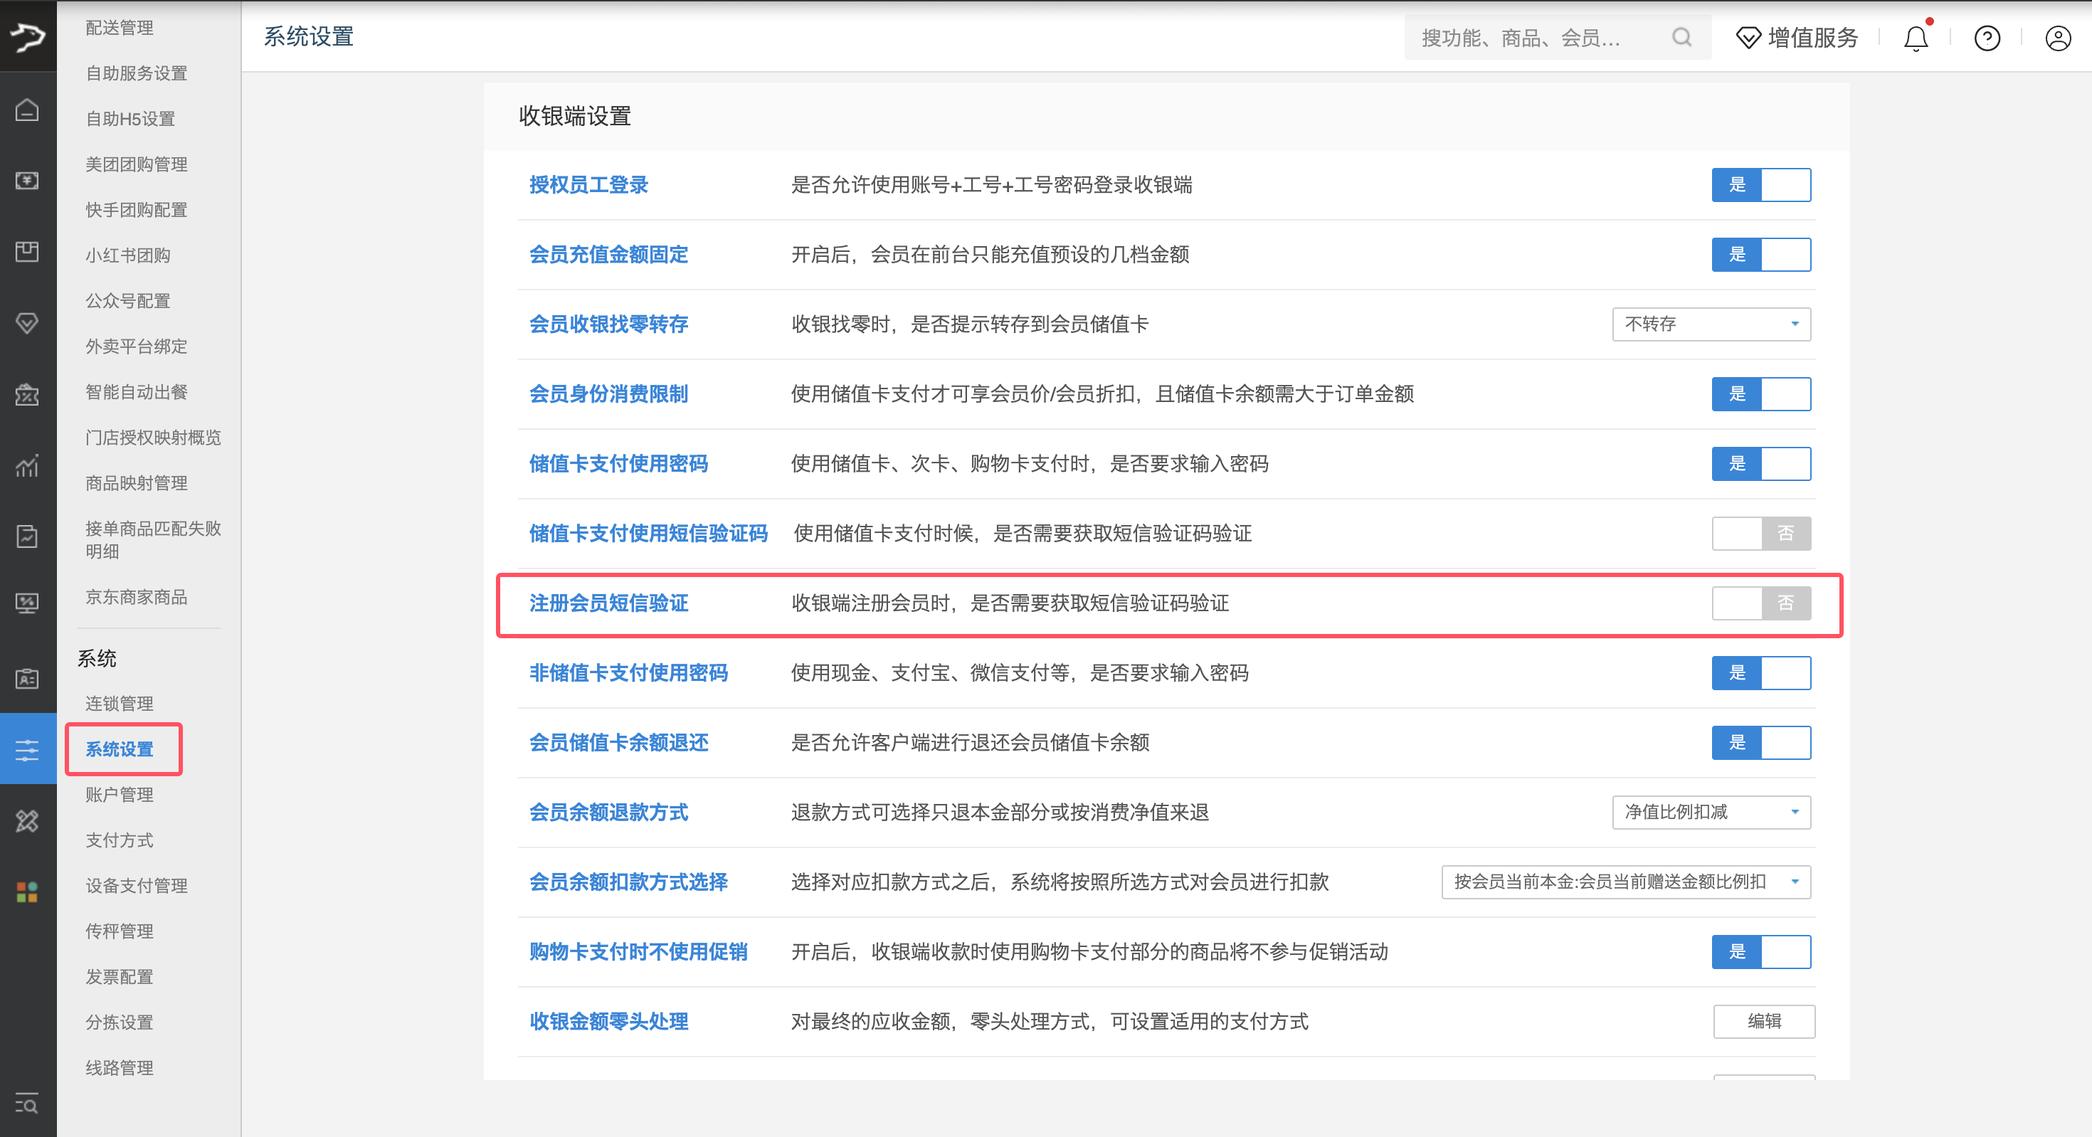The image size is (2092, 1137).
Task: Click the magnifier search icon in header
Action: coord(1682,38)
